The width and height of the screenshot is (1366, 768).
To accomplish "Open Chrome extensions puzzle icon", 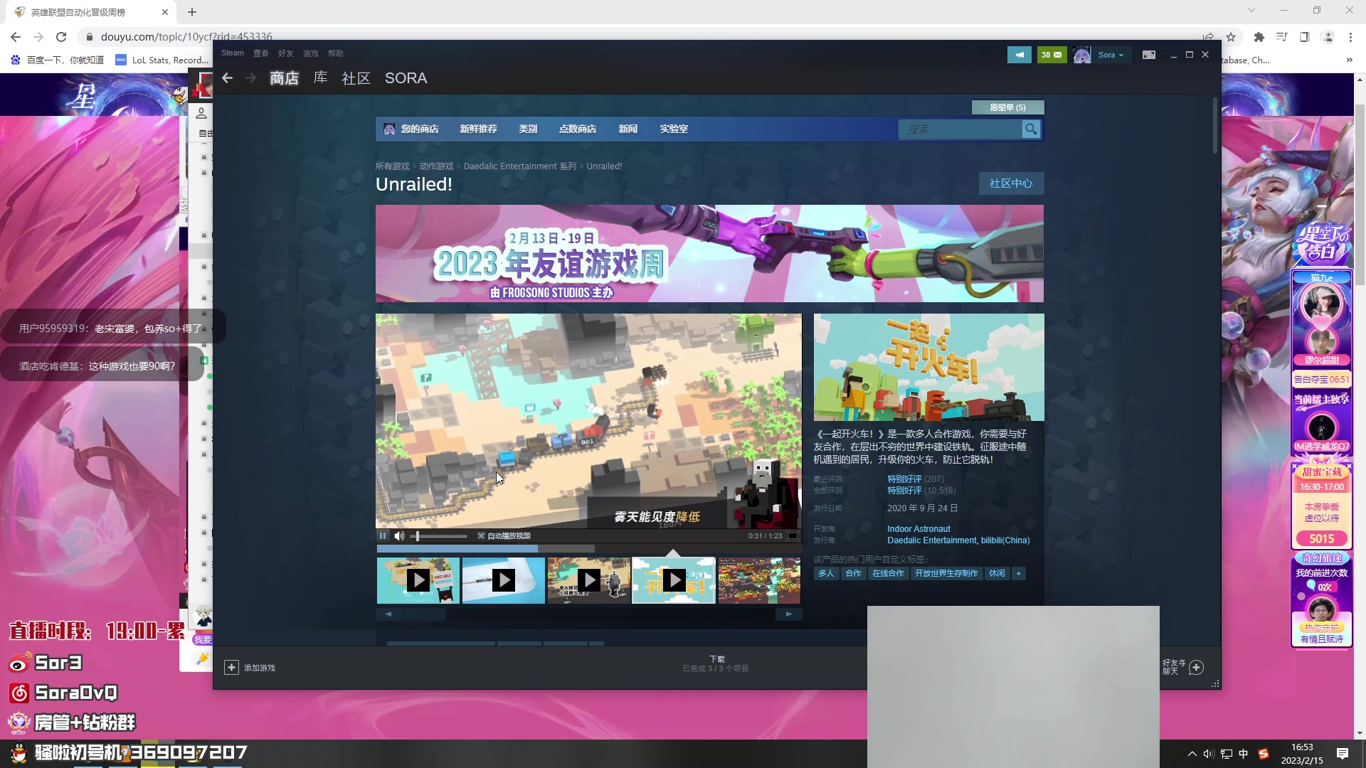I will (x=1259, y=37).
